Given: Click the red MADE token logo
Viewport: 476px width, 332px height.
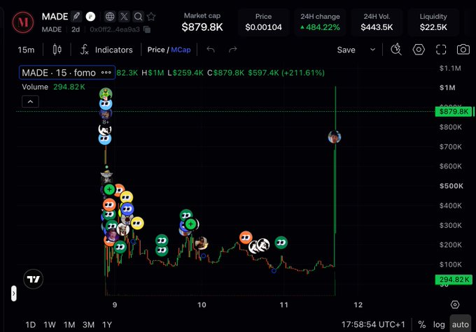Looking at the screenshot, I should [23, 22].
